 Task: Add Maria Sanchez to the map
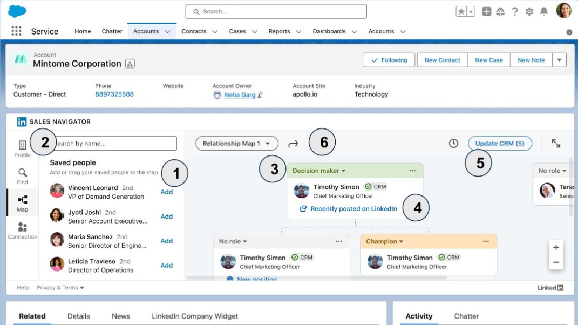coord(167,241)
